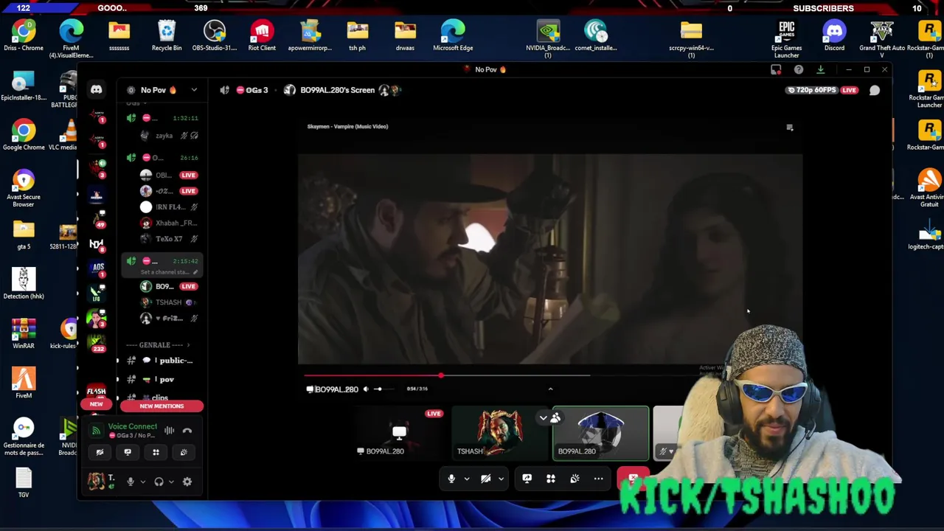Focus BO99AL.280 live stream tile
944x531 pixels.
(400, 434)
